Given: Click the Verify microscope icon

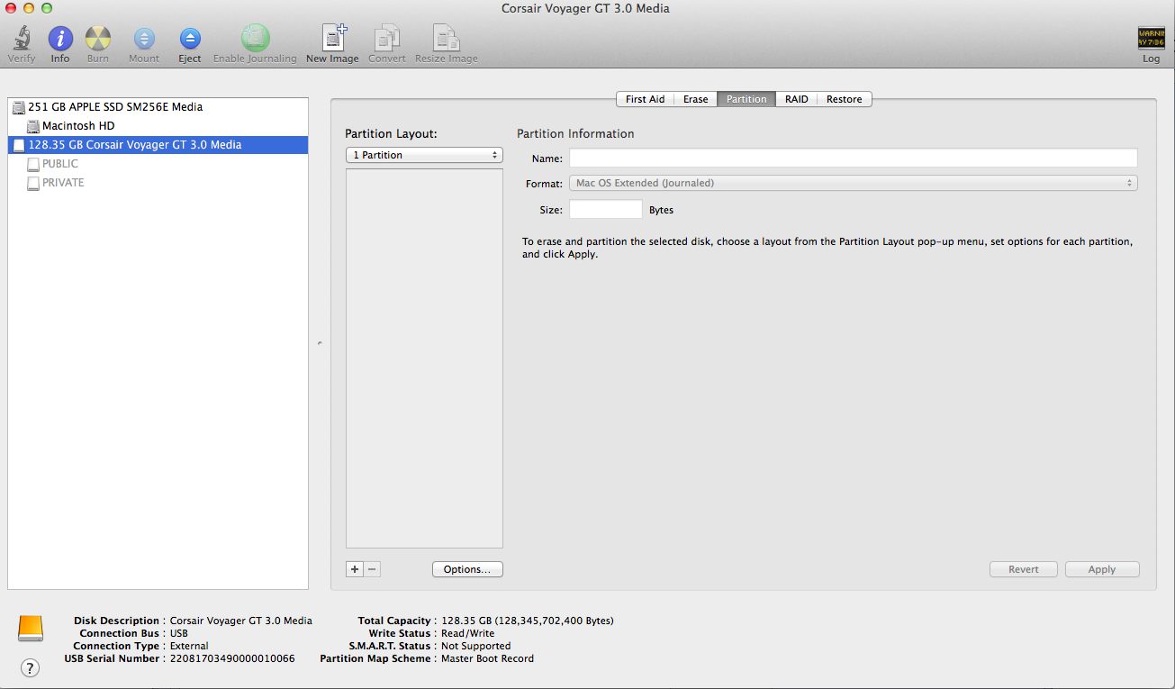Looking at the screenshot, I should [x=22, y=39].
